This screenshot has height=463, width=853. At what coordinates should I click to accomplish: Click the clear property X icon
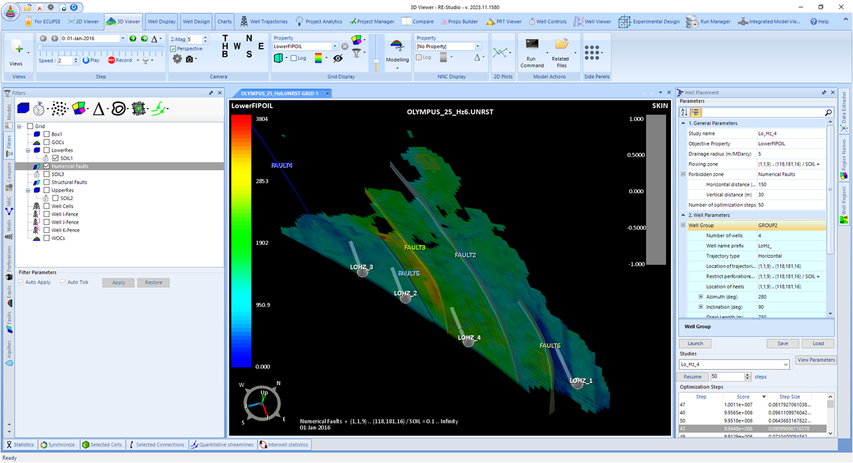pos(344,47)
